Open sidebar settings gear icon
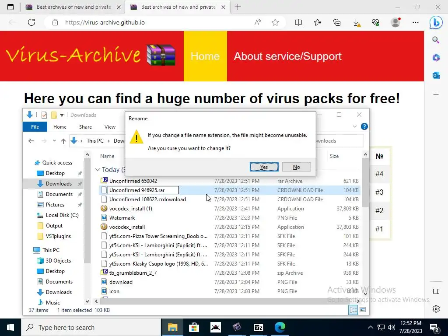 436,309
